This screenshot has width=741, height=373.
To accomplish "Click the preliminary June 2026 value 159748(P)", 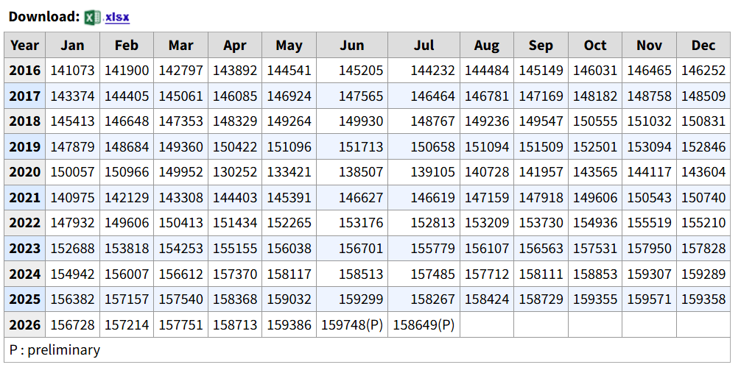I will coord(352,325).
